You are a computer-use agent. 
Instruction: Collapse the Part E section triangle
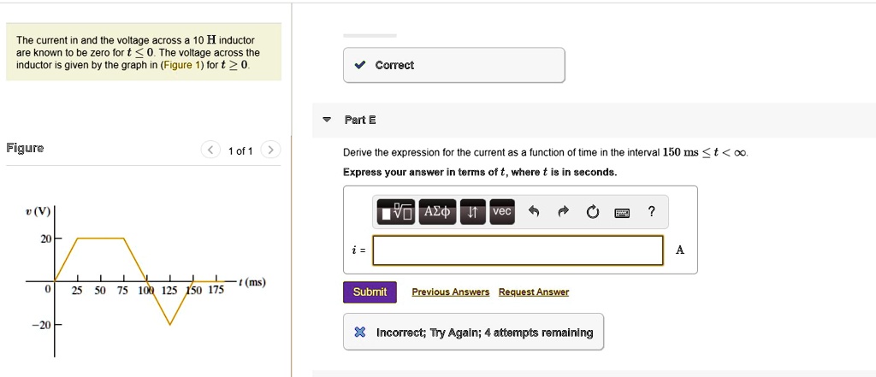coord(327,120)
